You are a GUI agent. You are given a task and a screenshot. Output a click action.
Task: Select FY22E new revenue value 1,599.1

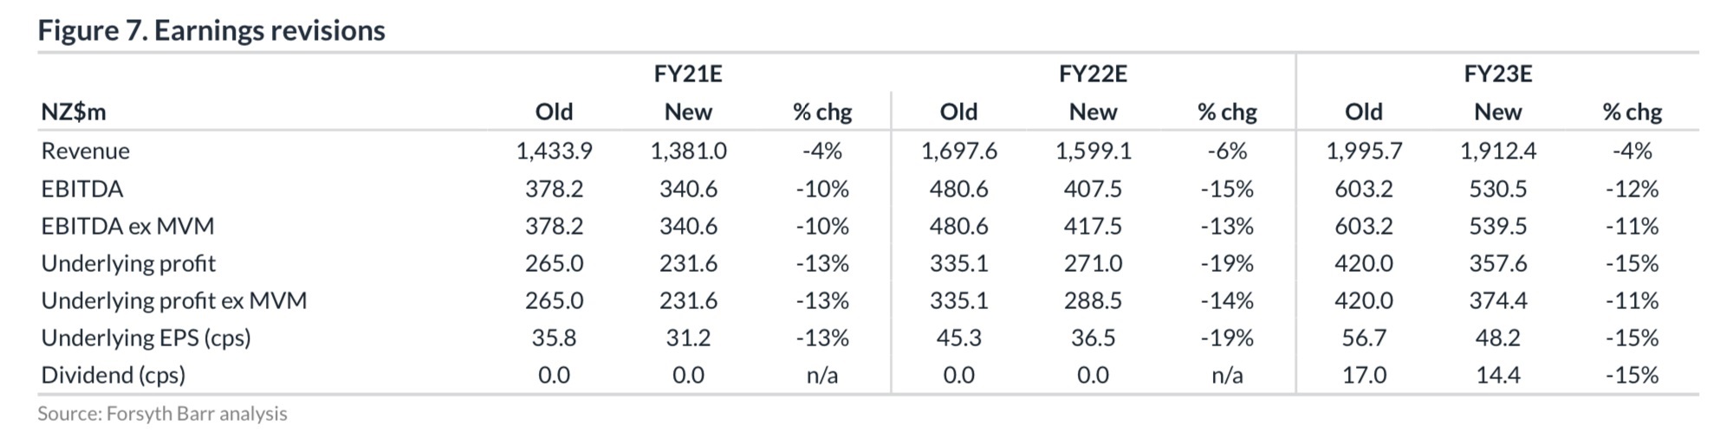[1093, 151]
